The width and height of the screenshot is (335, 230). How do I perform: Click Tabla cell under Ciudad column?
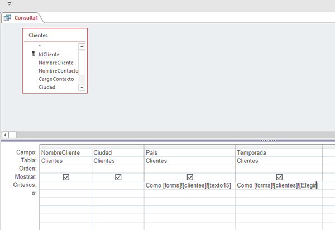[118, 161]
